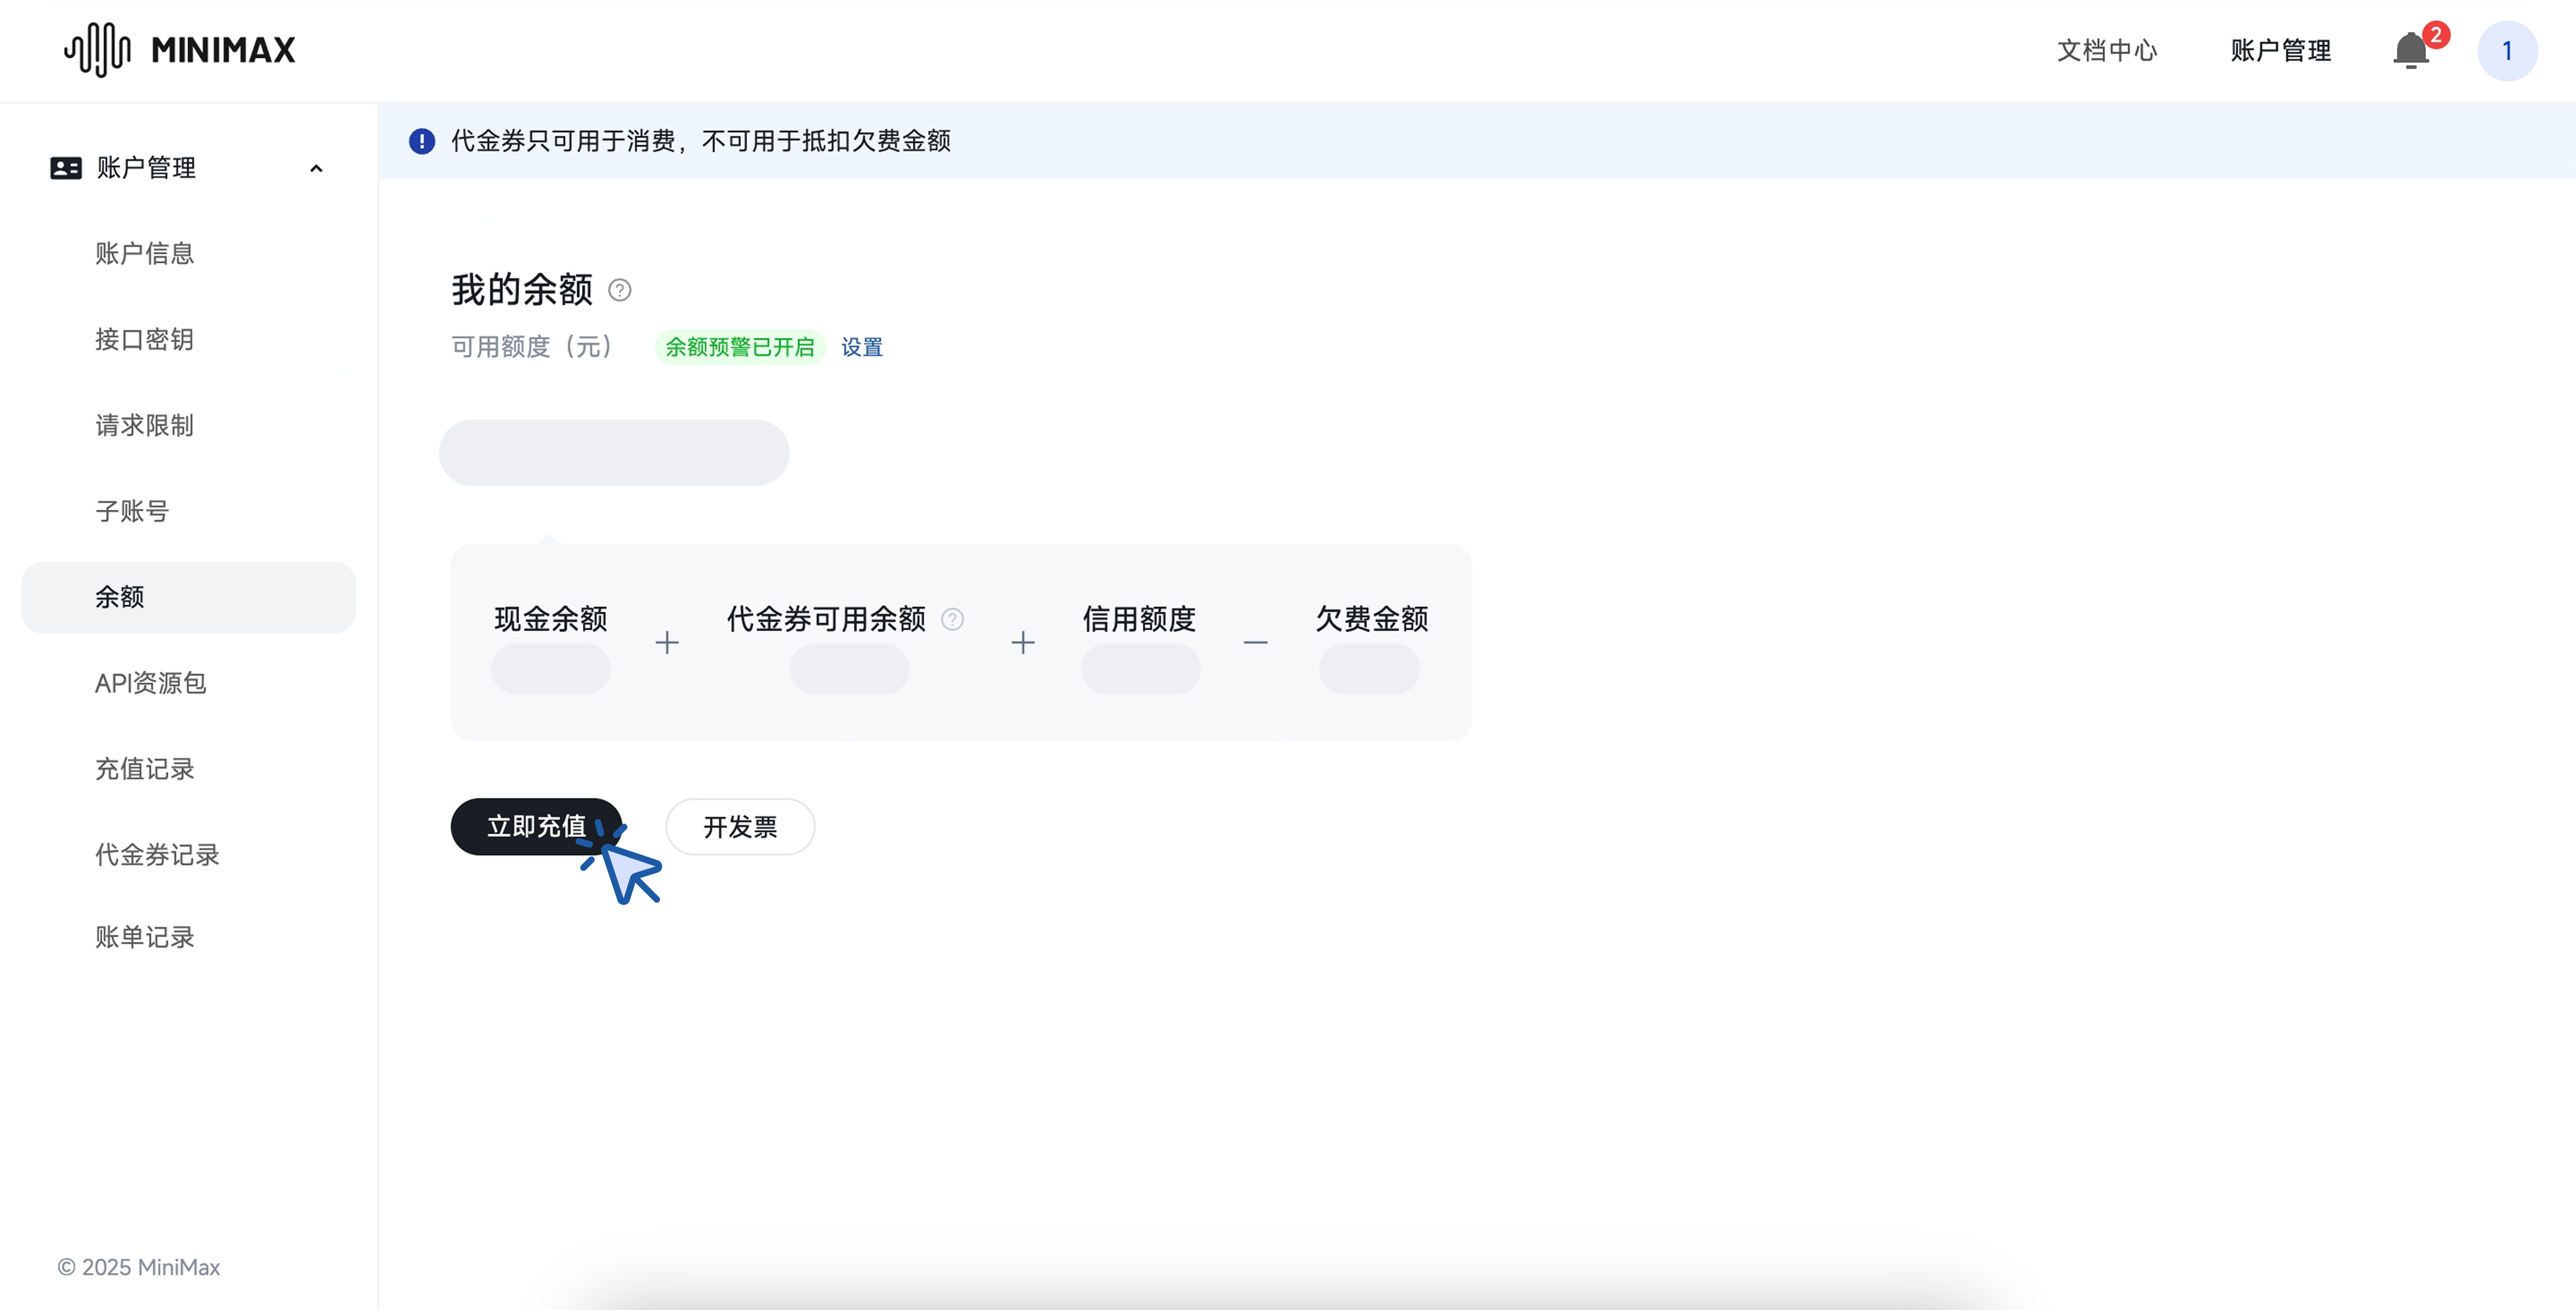The height and width of the screenshot is (1310, 2576).
Task: Click the user avatar circle
Action: (x=2507, y=50)
